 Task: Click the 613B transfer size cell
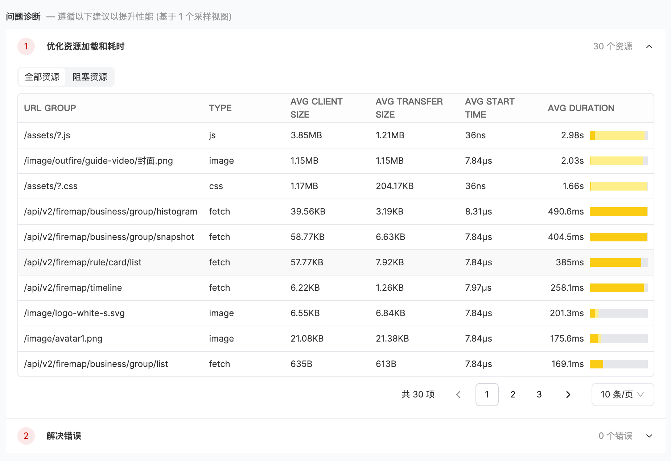pos(386,364)
